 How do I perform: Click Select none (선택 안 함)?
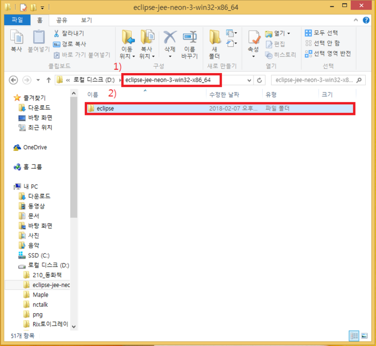coord(322,43)
